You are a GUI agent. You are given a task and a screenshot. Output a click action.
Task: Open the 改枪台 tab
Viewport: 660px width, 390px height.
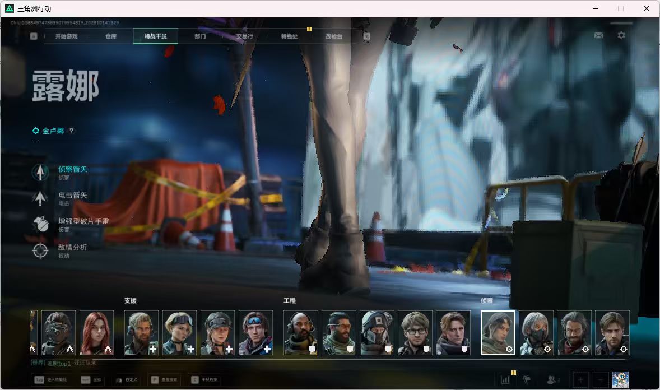click(x=334, y=36)
